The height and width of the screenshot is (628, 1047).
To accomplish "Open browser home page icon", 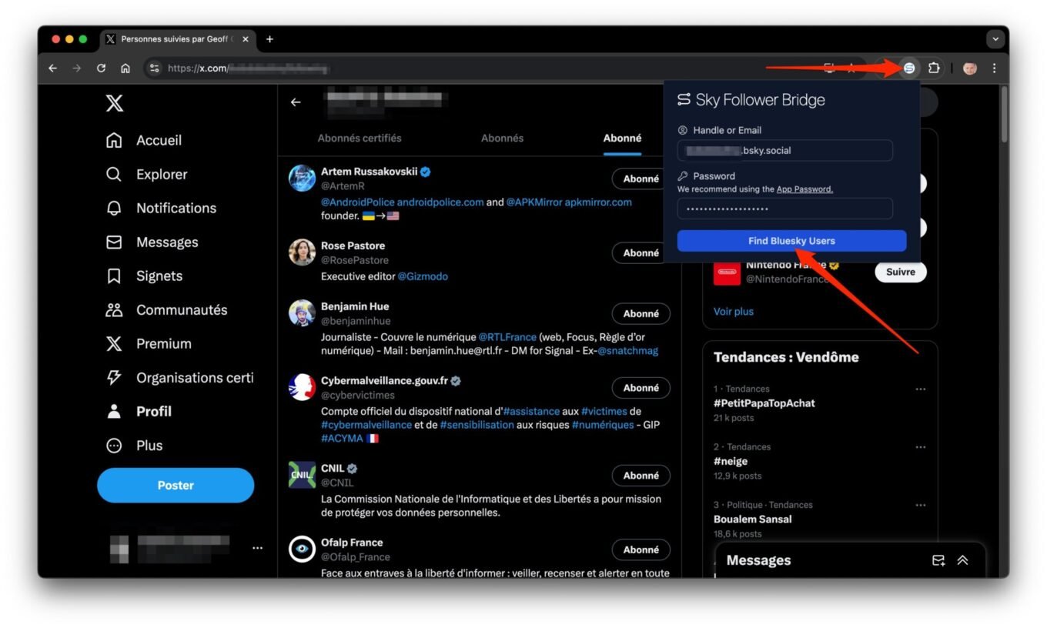I will pos(125,68).
